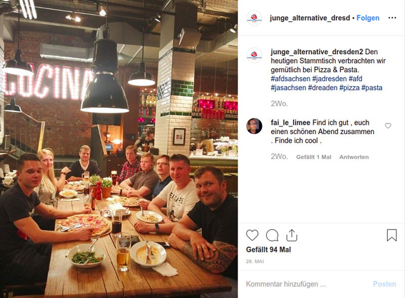Open the three-dot more options menu
The height and width of the screenshot is (298, 405).
pos(392,18)
